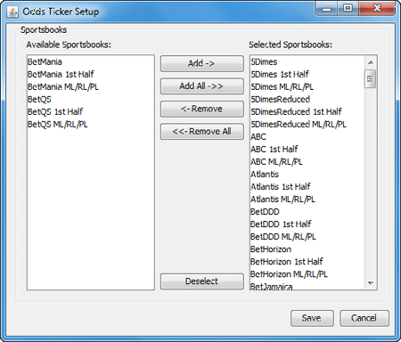This screenshot has width=401, height=342.
Task: Select BetMania 1st Half in the list
Action: pyautogui.click(x=91, y=74)
